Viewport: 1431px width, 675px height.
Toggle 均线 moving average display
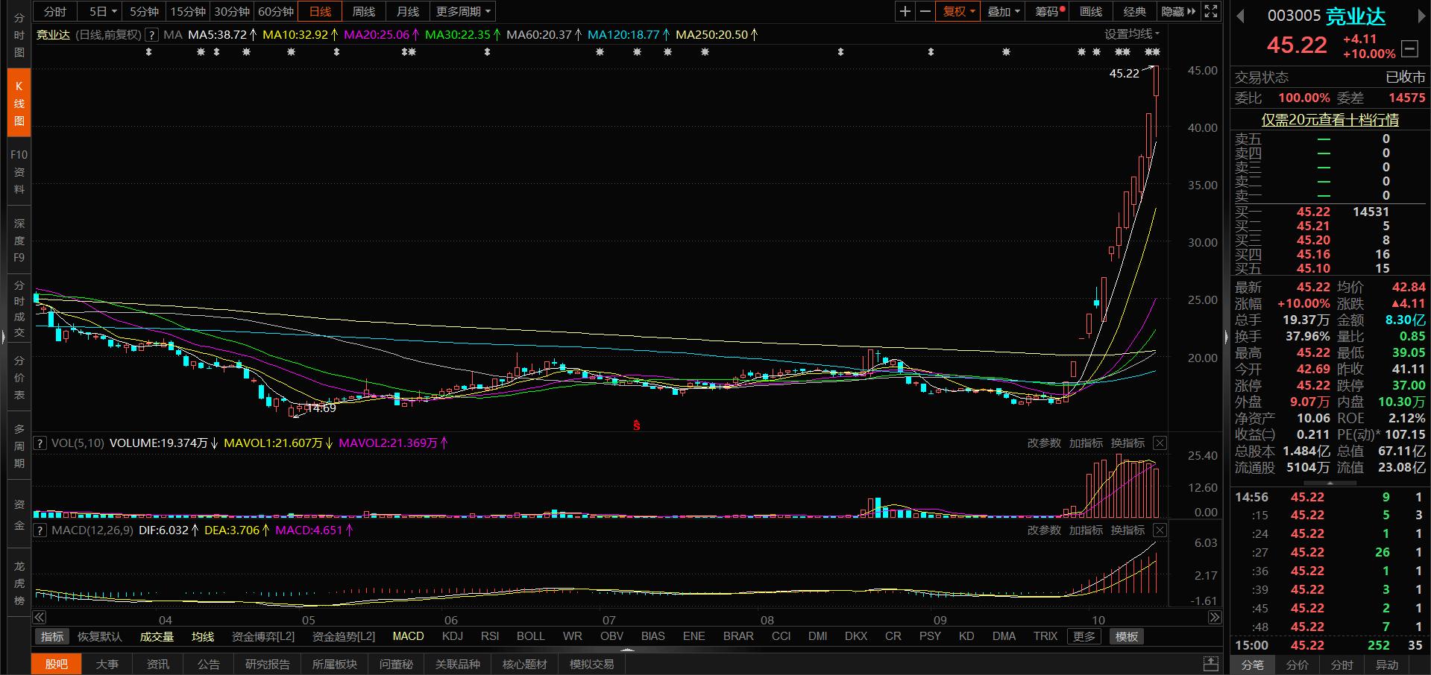[202, 636]
